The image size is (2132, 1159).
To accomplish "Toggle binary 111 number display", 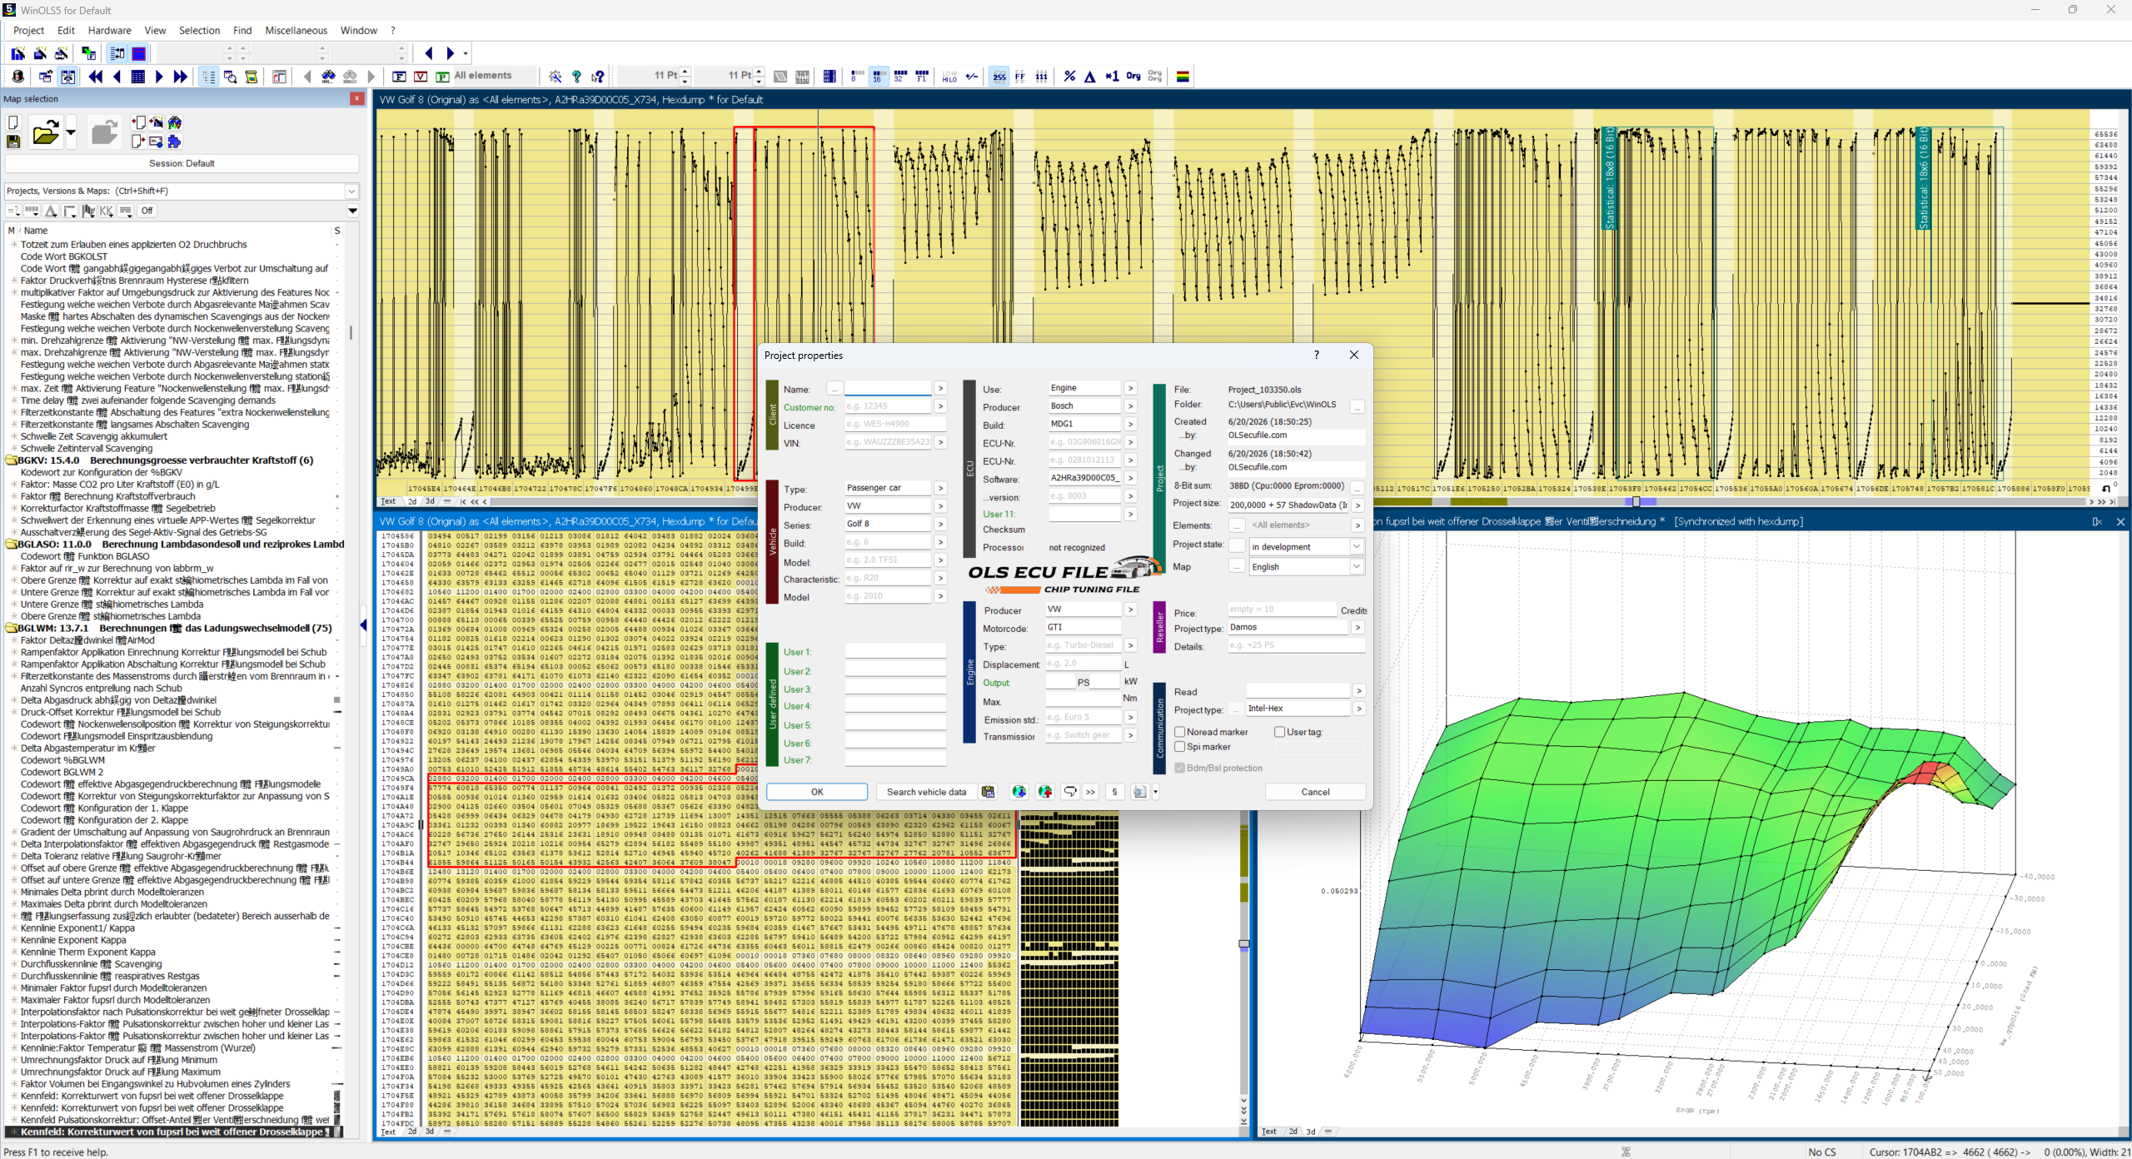I will click(x=1041, y=77).
